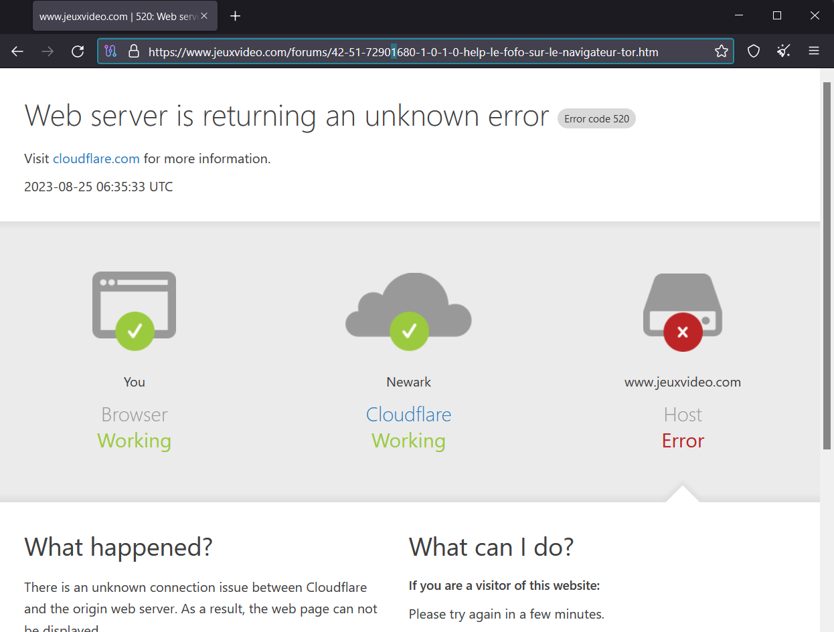The height and width of the screenshot is (632, 834).
Task: Maximize the browser window
Action: (x=777, y=16)
